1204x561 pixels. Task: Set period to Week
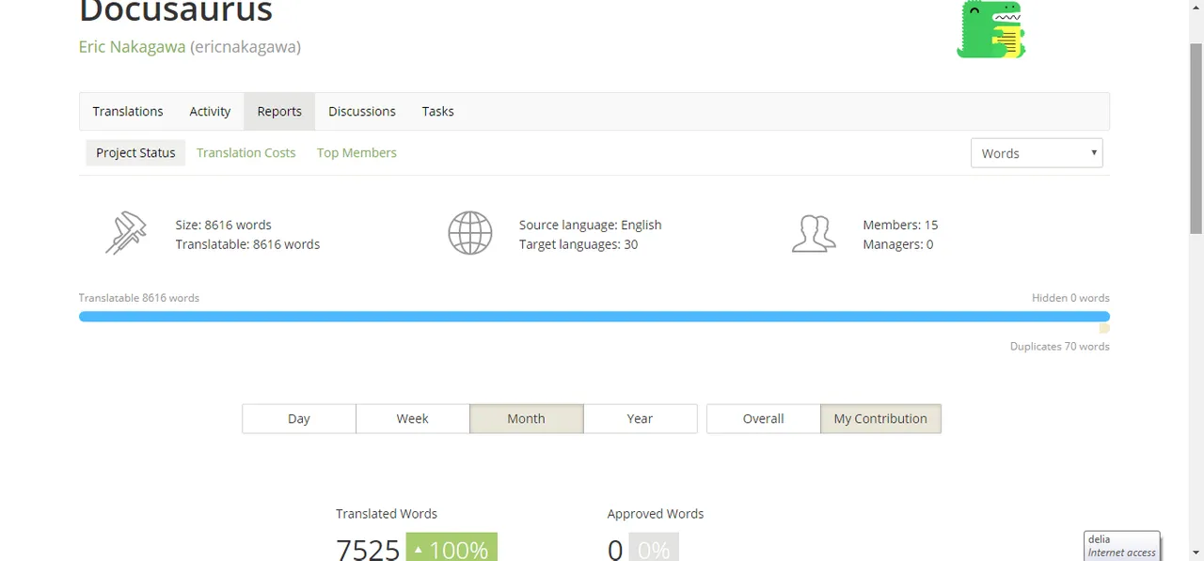tap(413, 418)
